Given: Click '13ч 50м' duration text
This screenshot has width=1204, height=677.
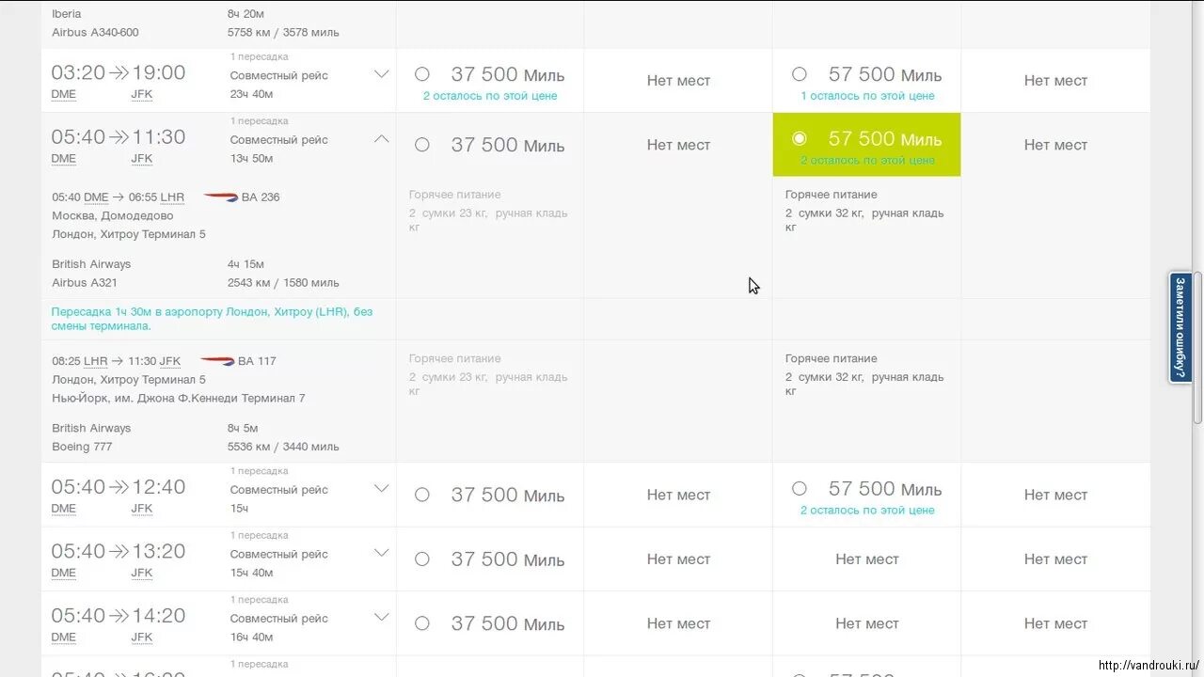Looking at the screenshot, I should (251, 158).
